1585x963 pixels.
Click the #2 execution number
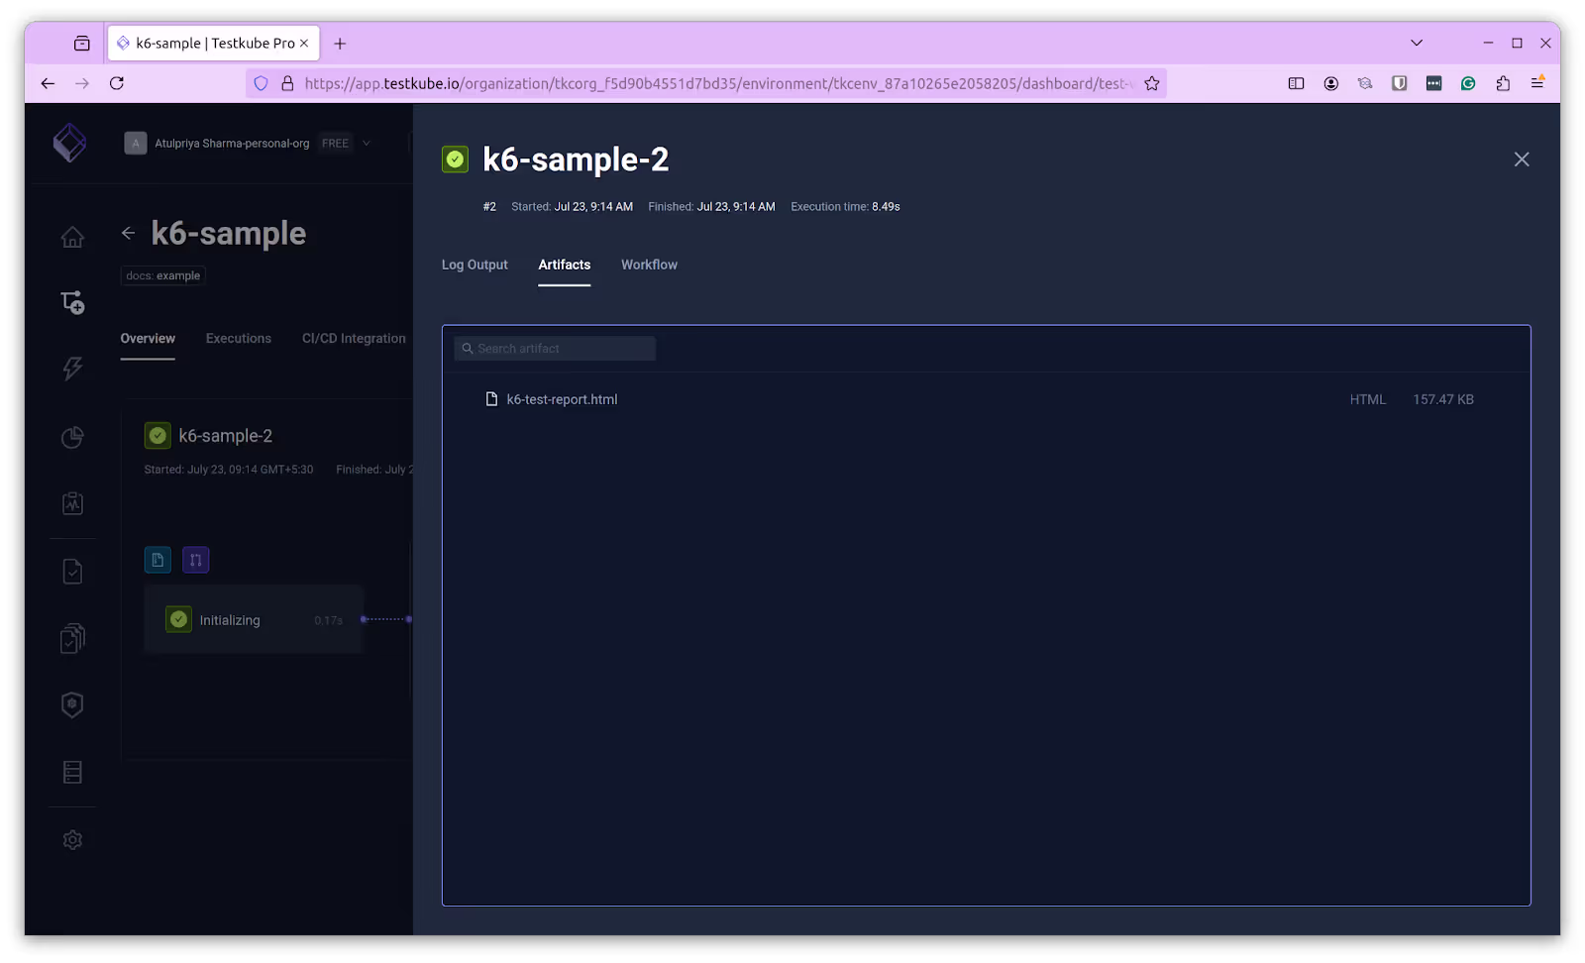tap(489, 207)
